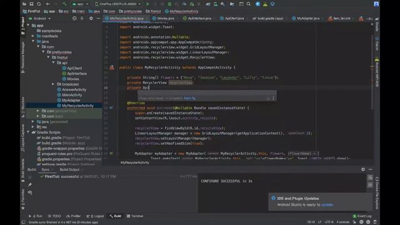The height and width of the screenshot is (225, 400).
Task: Open AVD Manager device icon
Action: coord(216,4)
